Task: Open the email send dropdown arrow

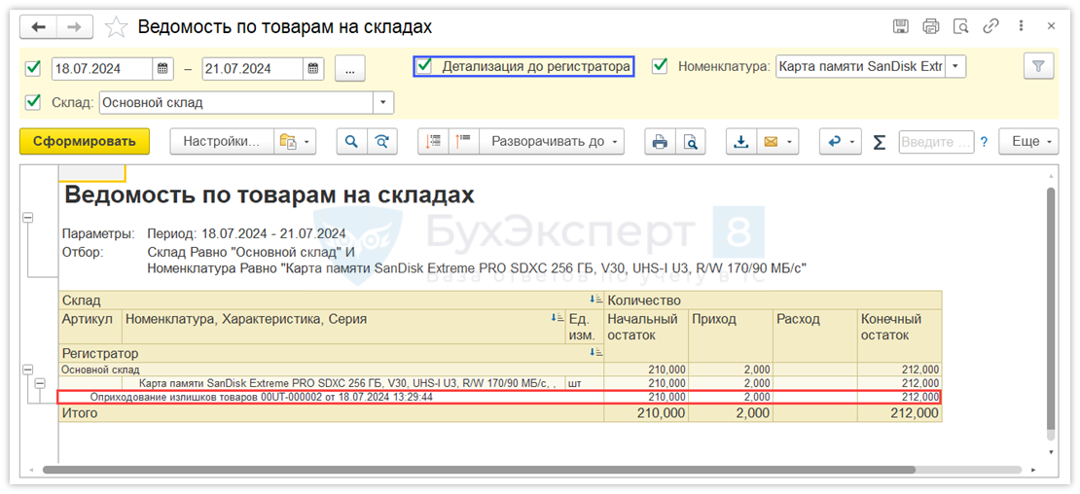Action: 789,142
